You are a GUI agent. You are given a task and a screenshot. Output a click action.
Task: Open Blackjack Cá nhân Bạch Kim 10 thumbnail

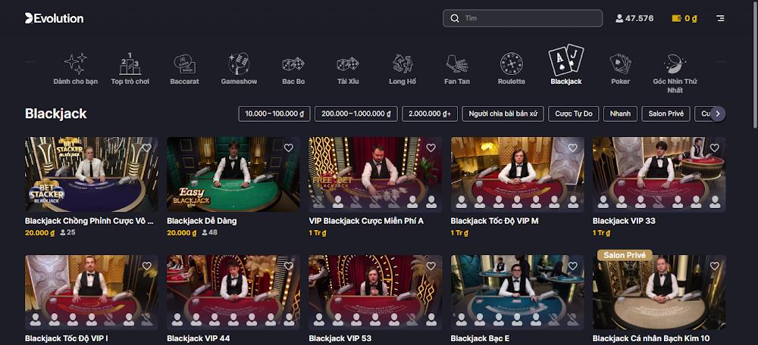click(659, 292)
